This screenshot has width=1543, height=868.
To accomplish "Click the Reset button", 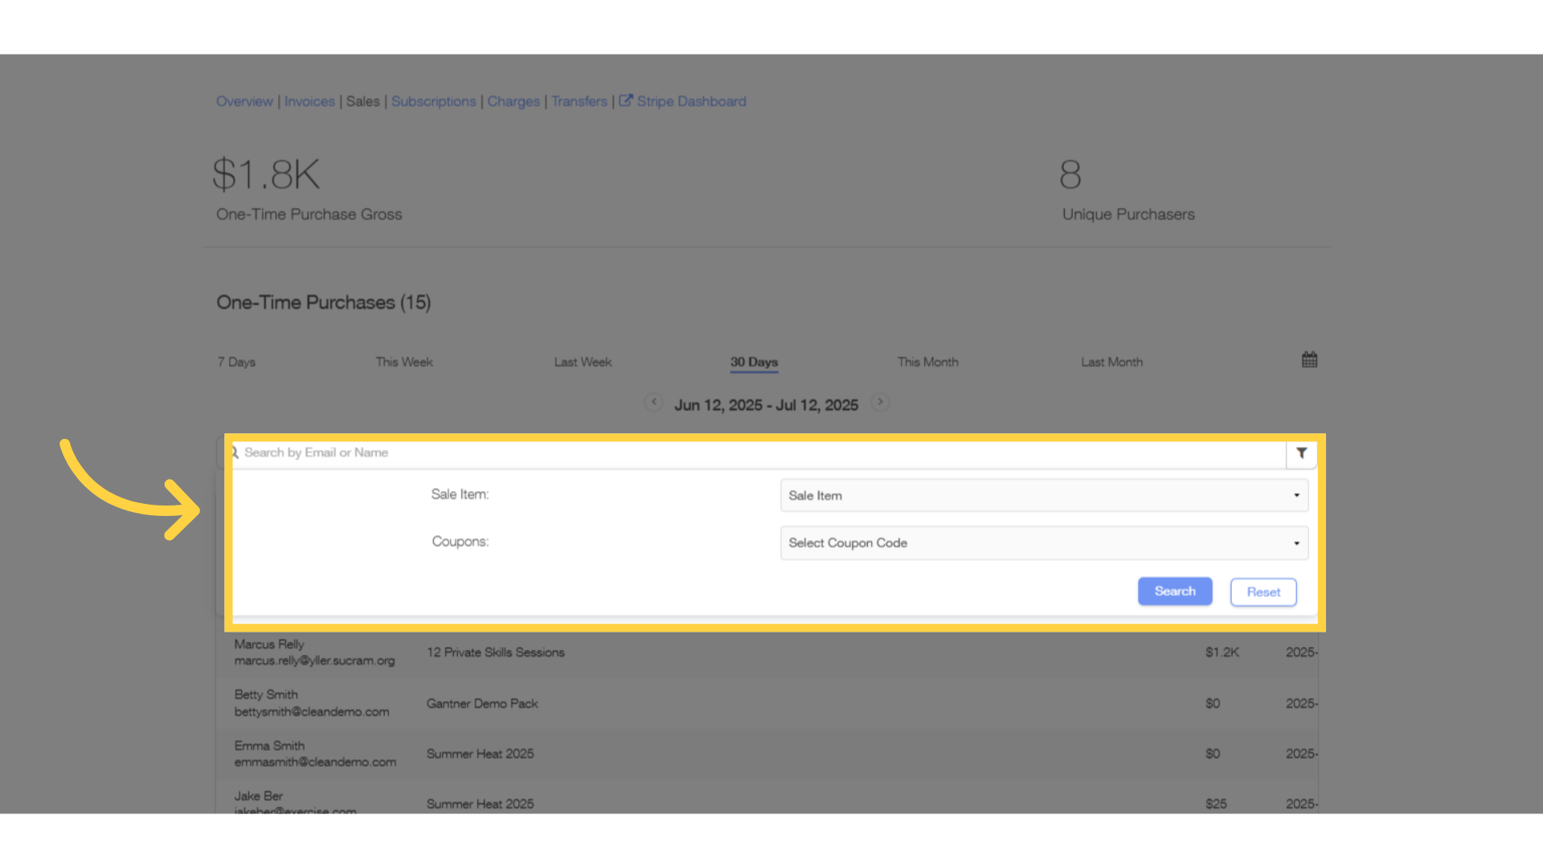I will [x=1263, y=592].
